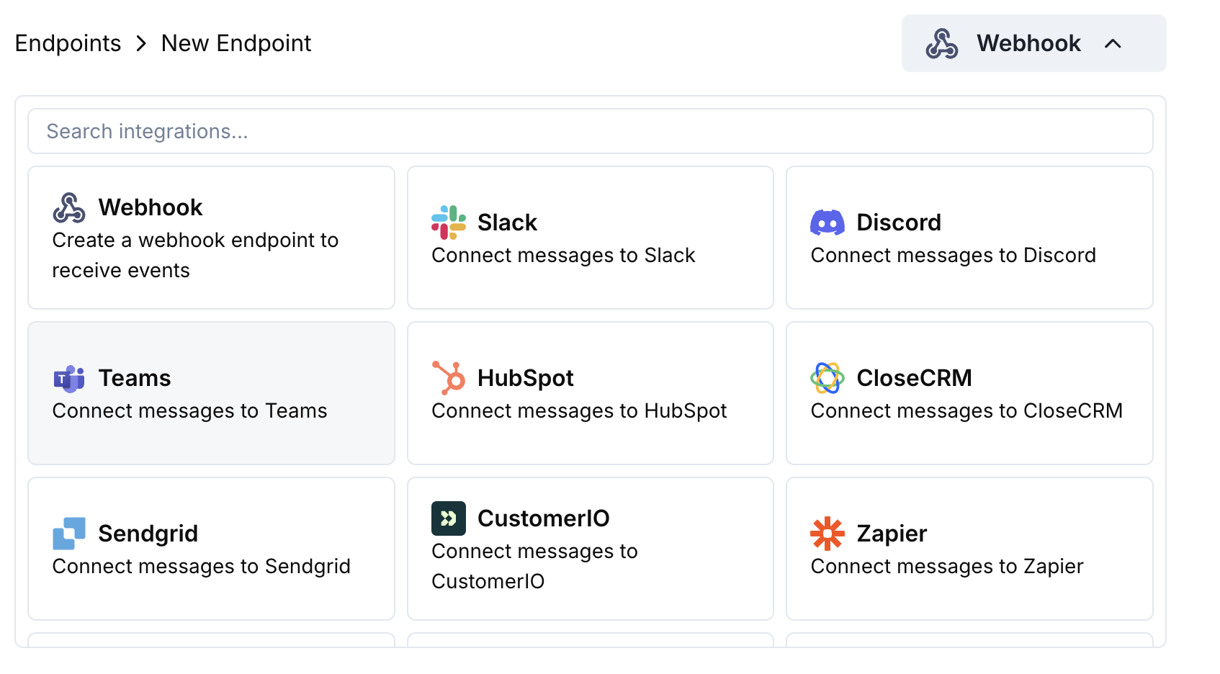Image resolution: width=1220 pixels, height=674 pixels.
Task: Click the CustomerIO logo icon
Action: tap(448, 518)
